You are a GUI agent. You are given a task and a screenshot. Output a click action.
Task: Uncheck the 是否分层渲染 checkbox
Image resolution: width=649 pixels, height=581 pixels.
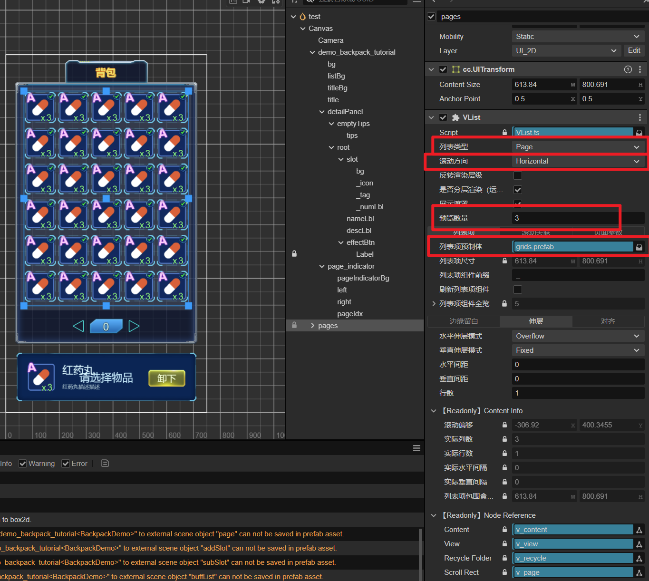tap(518, 190)
